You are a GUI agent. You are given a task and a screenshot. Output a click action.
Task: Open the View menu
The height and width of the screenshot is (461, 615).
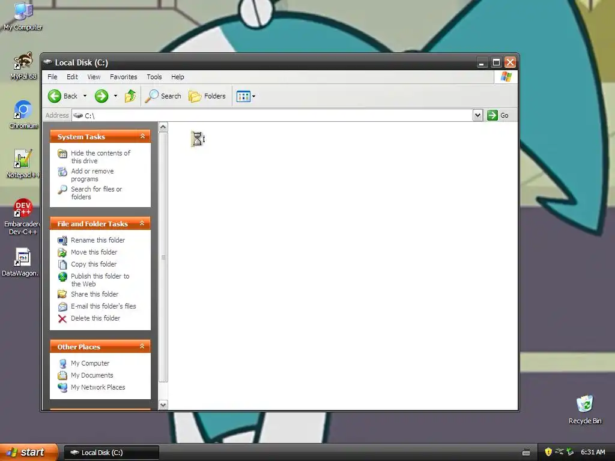[94, 77]
